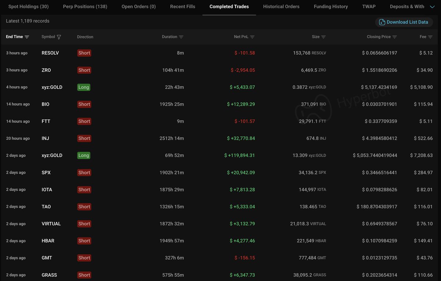The height and width of the screenshot is (281, 441).
Task: Sort trades by Size icon
Action: [323, 37]
